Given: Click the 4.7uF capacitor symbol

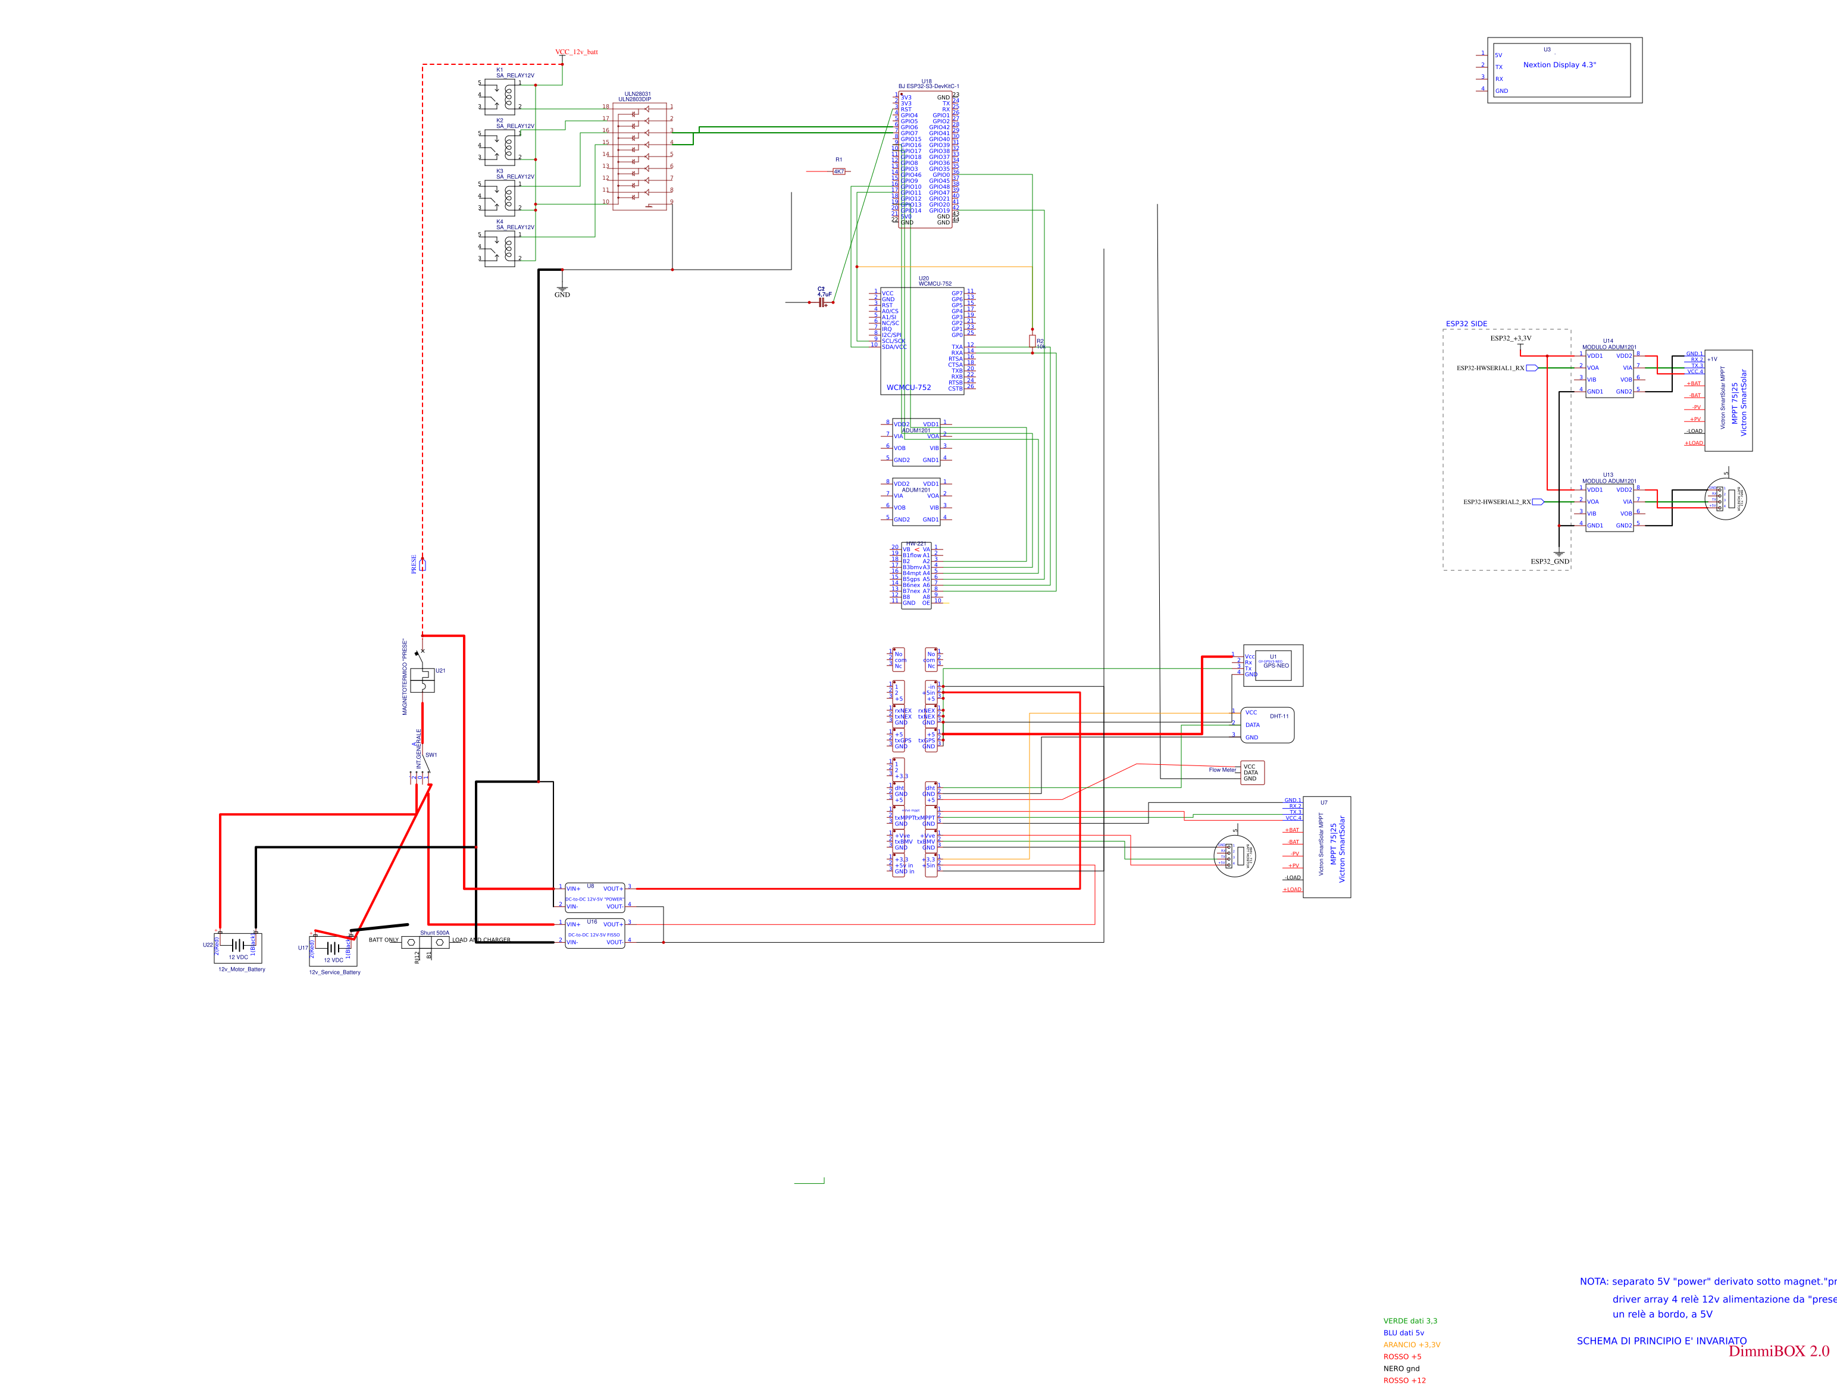Looking at the screenshot, I should (822, 302).
